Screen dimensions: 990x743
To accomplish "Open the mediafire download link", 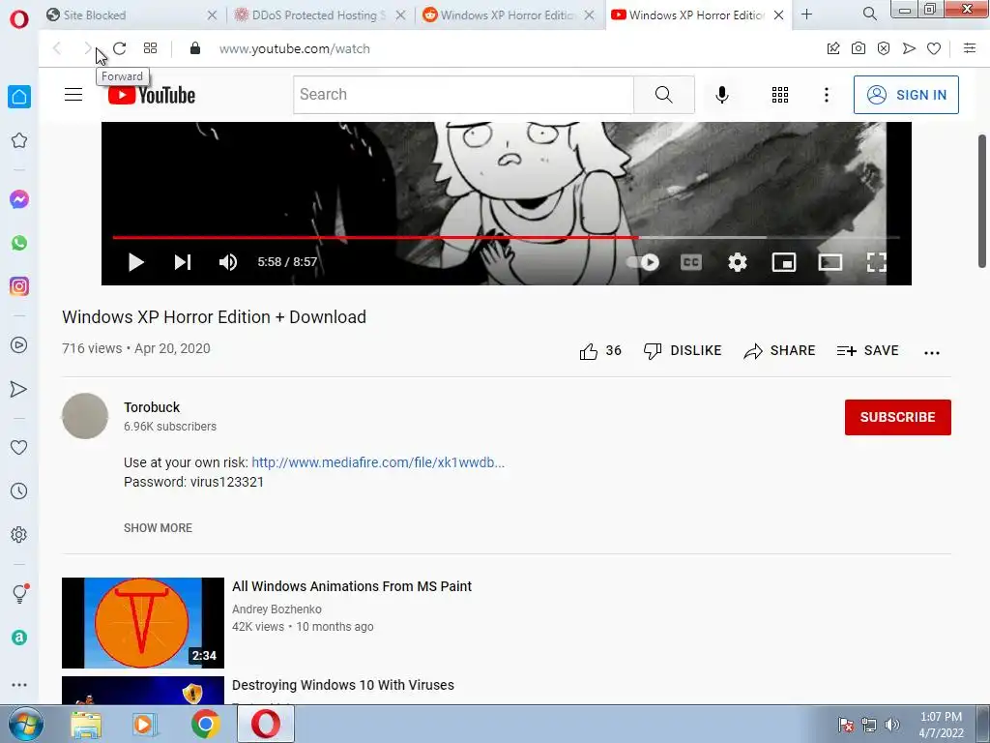I will coord(378,462).
